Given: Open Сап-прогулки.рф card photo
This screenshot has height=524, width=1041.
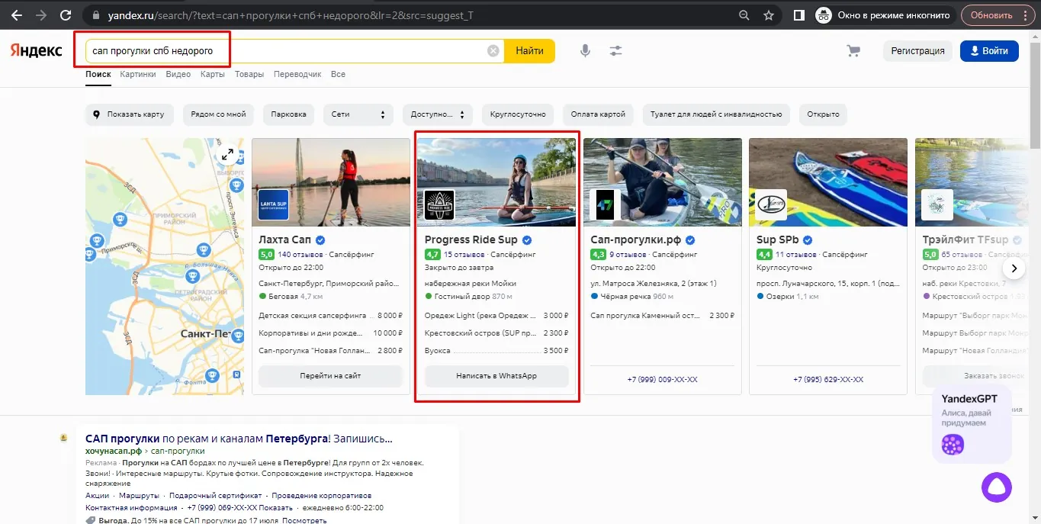Looking at the screenshot, I should (x=663, y=182).
